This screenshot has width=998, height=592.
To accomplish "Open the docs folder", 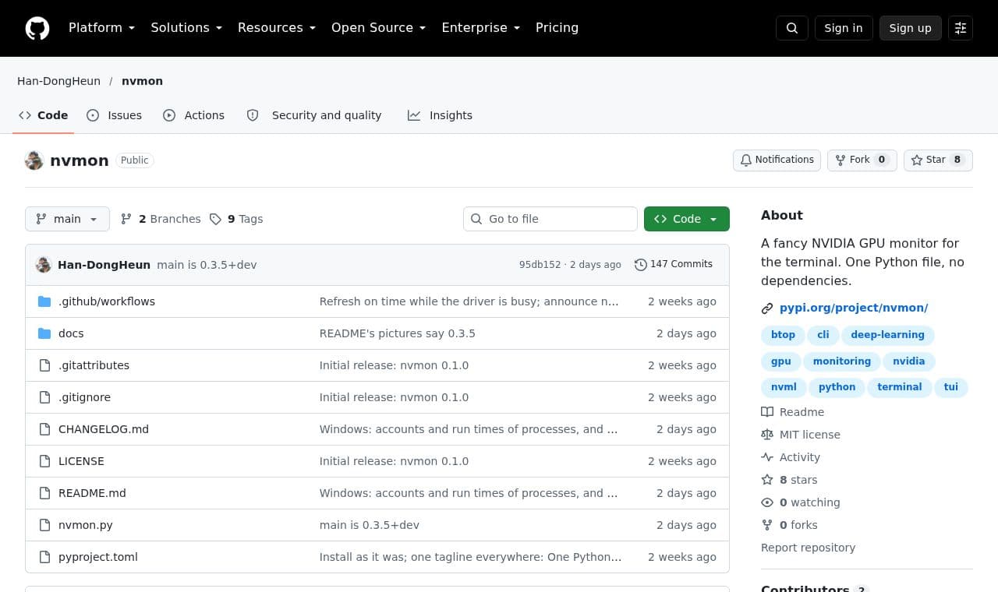I will [71, 333].
